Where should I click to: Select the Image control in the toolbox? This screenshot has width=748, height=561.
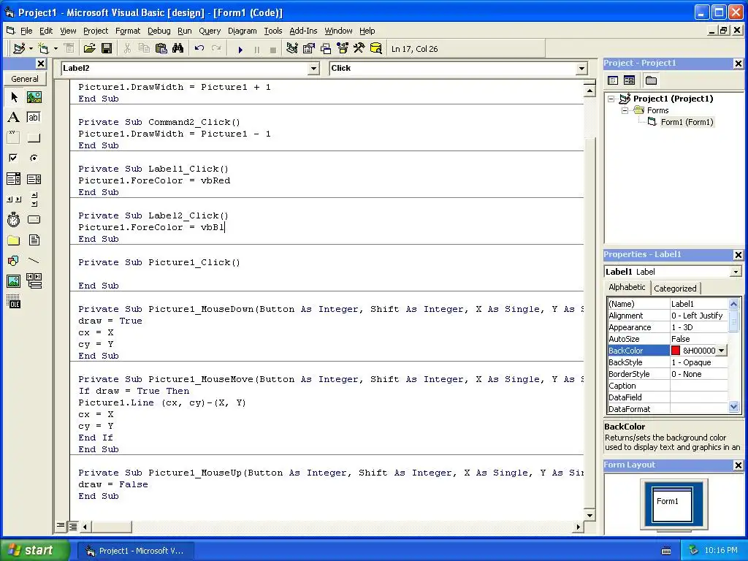click(14, 281)
